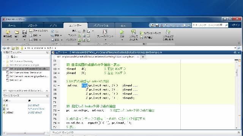Switch to the プロット (Plots) tab
Image resolution: width=243 pixels, height=136 pixels.
(33, 25)
